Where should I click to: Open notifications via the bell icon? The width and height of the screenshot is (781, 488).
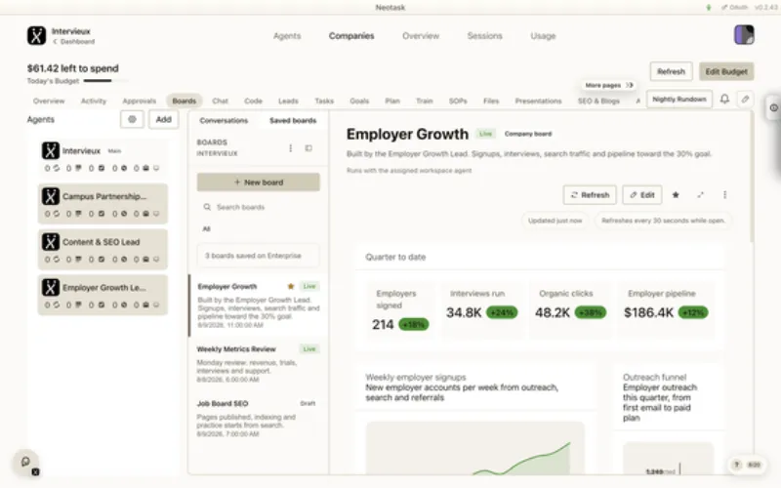pos(724,100)
